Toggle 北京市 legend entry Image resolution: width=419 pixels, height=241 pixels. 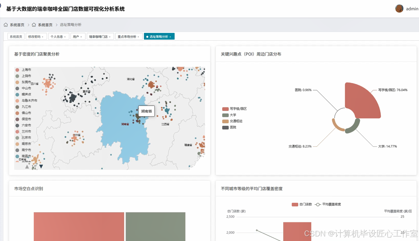[23, 138]
